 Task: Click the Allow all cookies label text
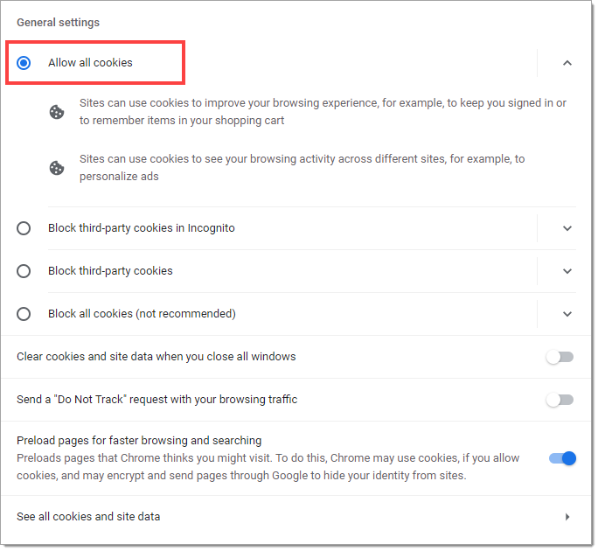click(x=90, y=63)
